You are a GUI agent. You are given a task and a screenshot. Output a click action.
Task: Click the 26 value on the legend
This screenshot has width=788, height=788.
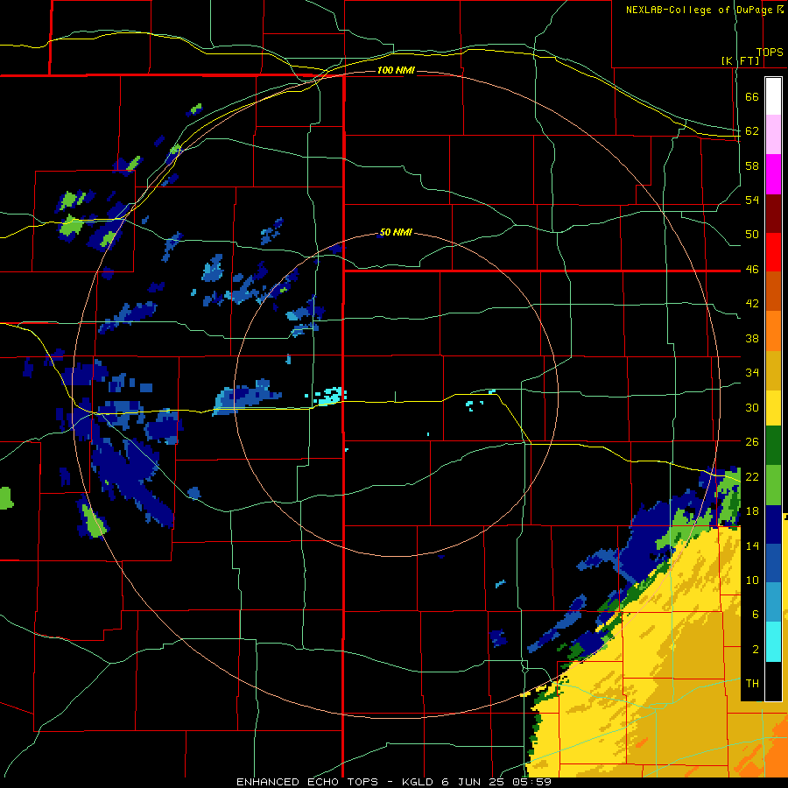click(752, 442)
